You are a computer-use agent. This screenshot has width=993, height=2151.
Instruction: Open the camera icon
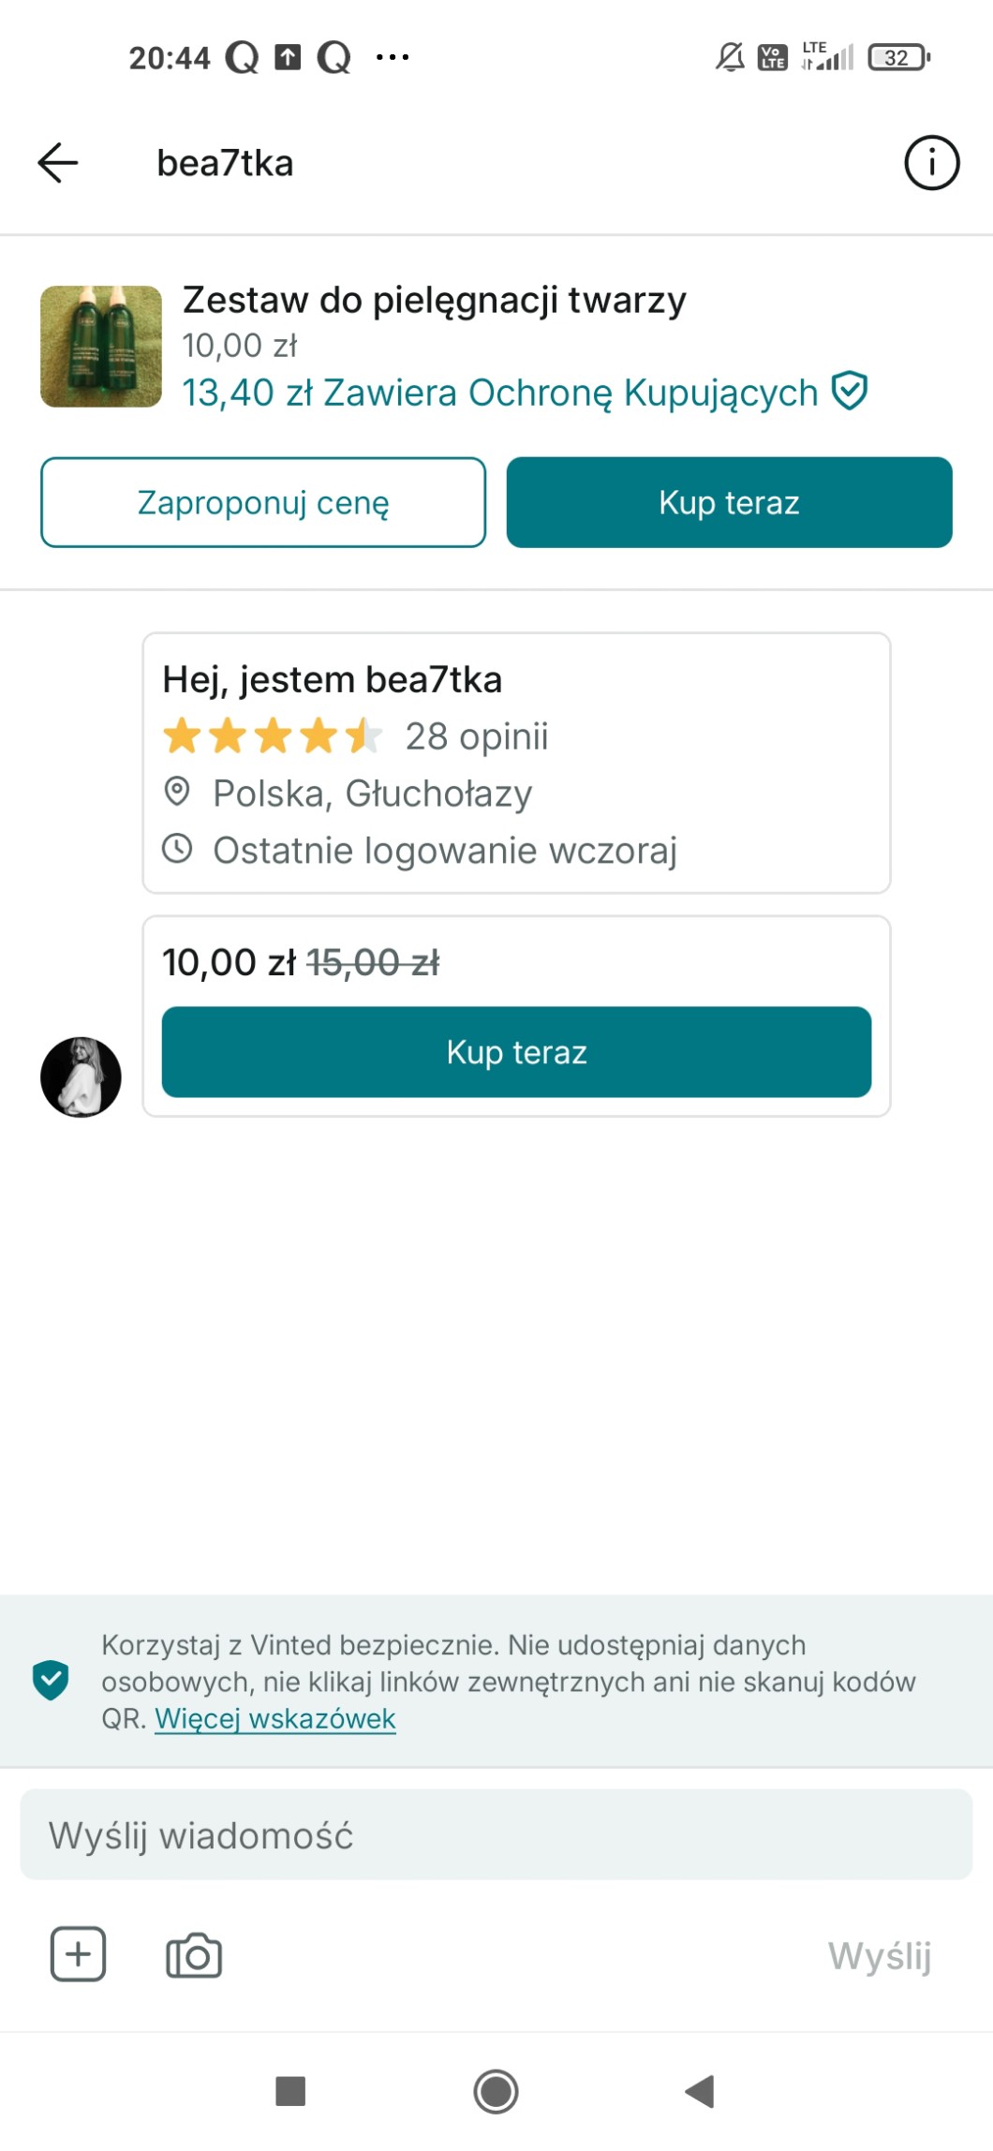(x=194, y=1955)
